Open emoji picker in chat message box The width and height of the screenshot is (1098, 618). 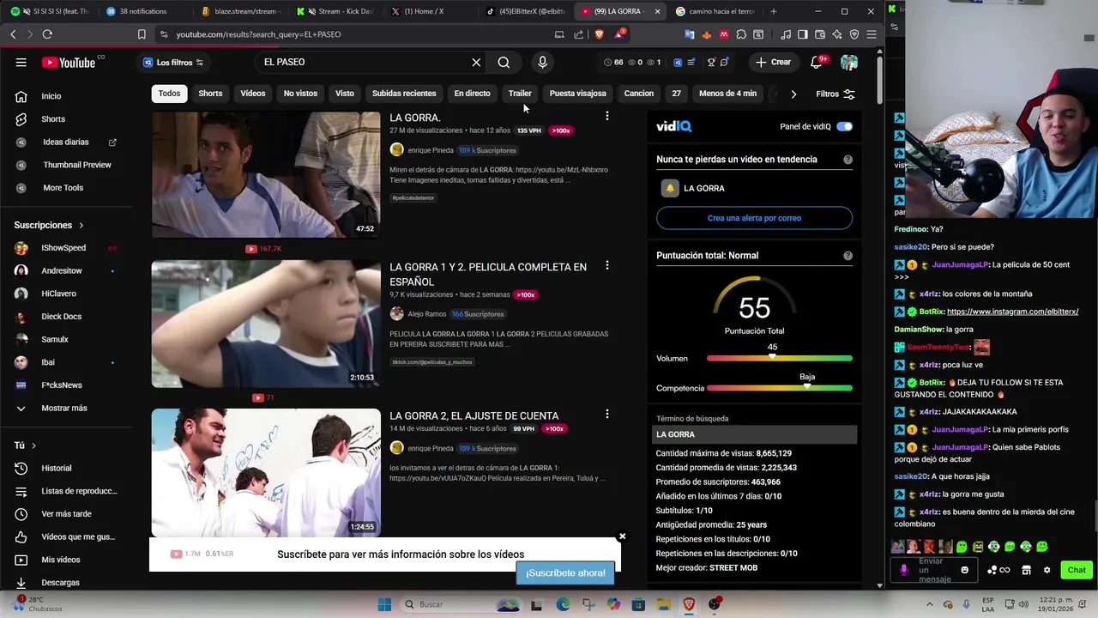965,570
